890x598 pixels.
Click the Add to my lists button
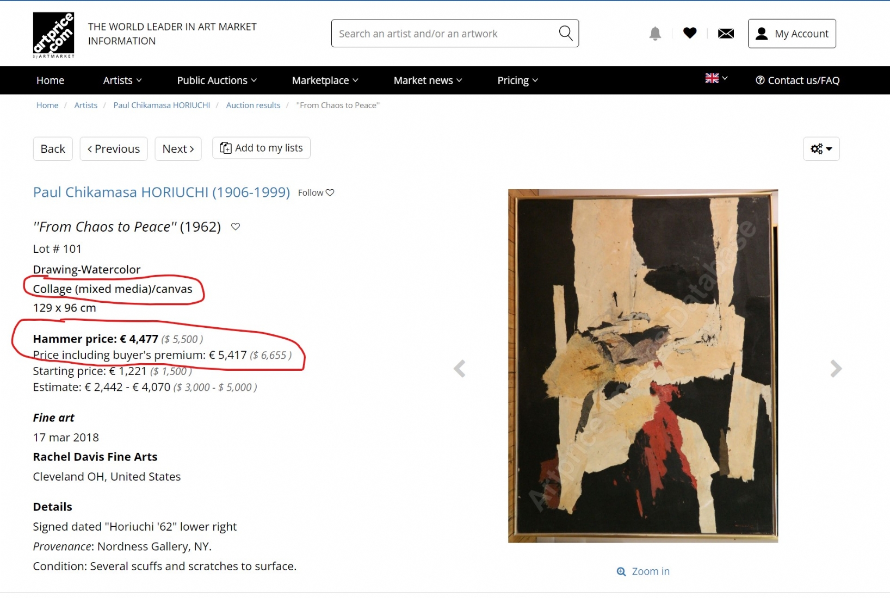261,148
